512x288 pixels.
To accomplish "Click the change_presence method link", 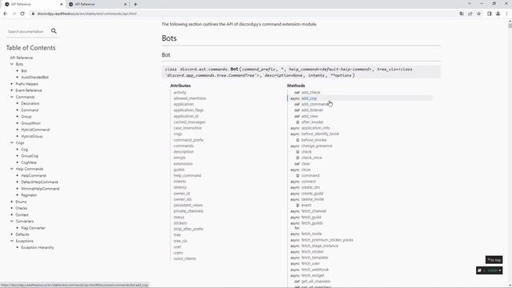I will coord(317,146).
